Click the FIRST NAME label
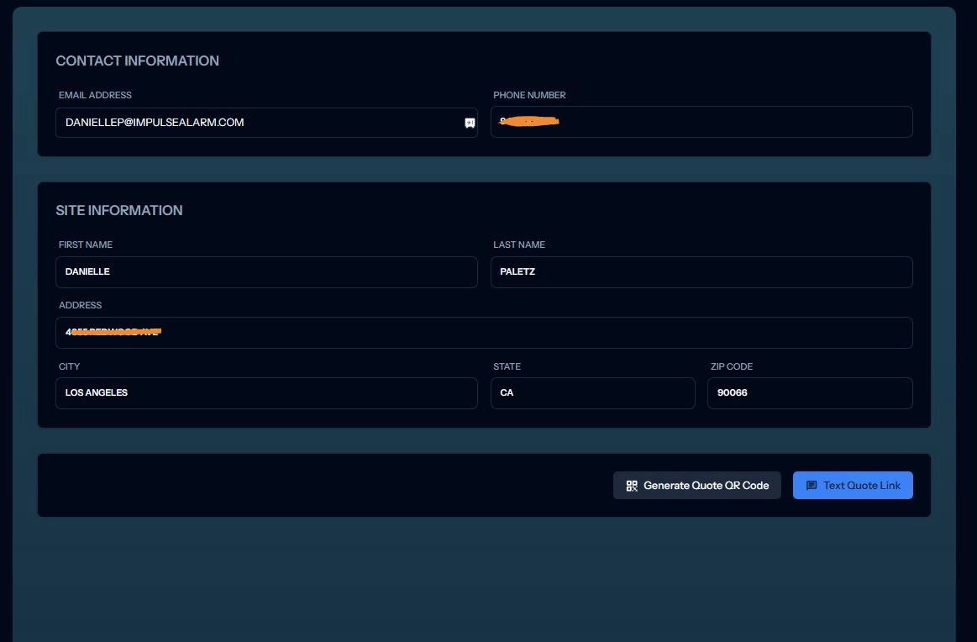The width and height of the screenshot is (977, 642). 86,245
